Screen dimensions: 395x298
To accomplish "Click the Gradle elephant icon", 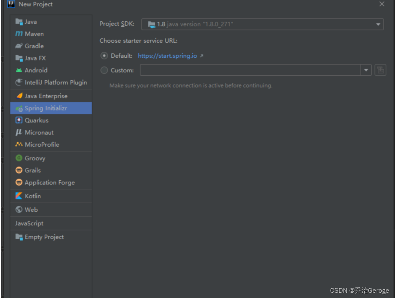I will click(x=19, y=46).
